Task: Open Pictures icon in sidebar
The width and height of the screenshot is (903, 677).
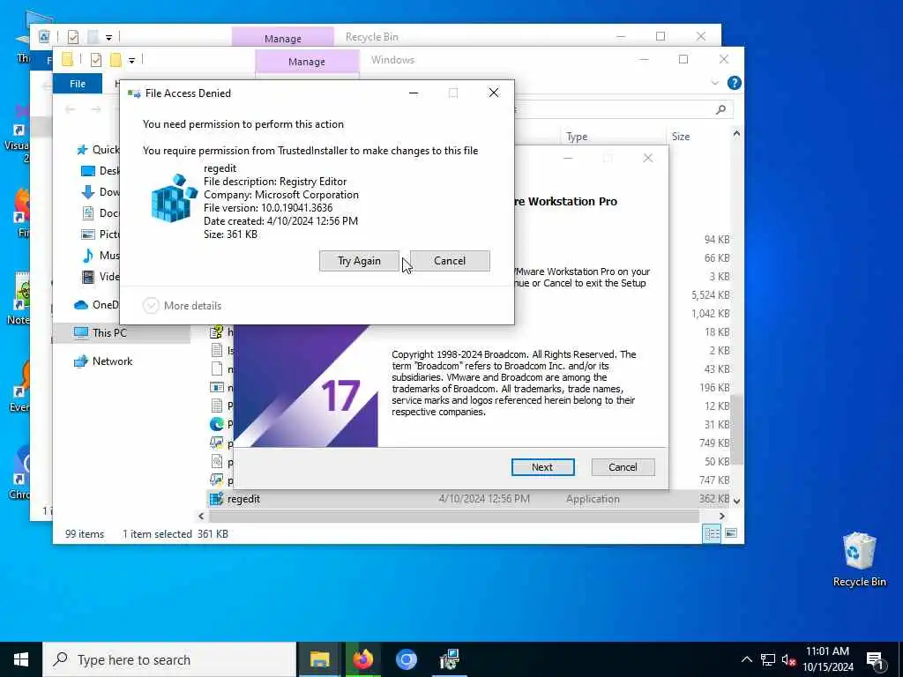Action: click(x=87, y=234)
